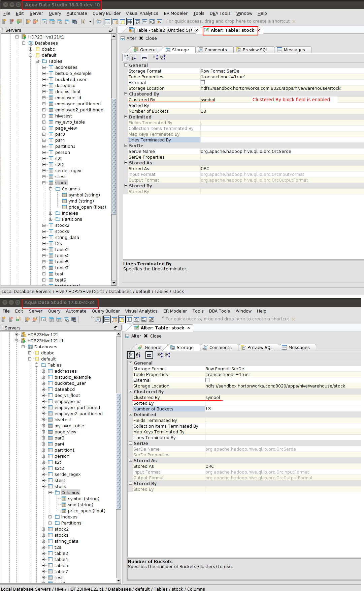Toggle yellow panel view button in top toolbar
Viewport: 364px width, 591px height.
[x=122, y=21]
